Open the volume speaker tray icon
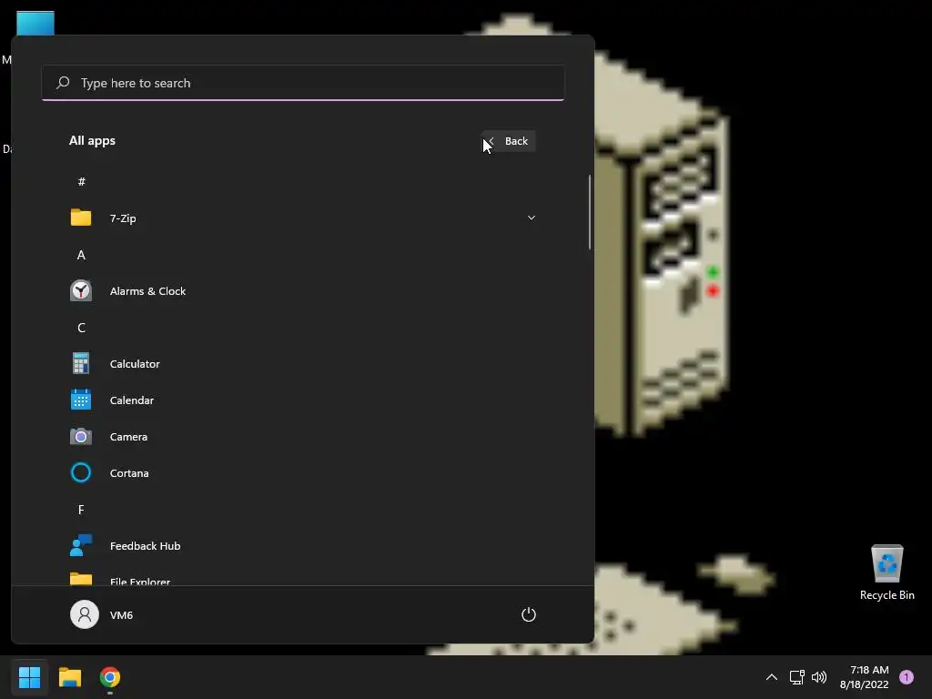The height and width of the screenshot is (699, 932). pos(819,677)
